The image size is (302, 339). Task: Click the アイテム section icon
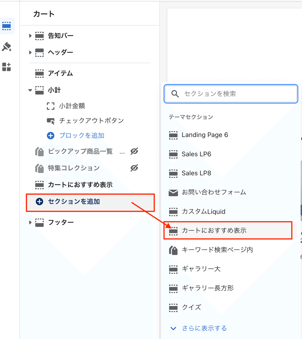(40, 73)
